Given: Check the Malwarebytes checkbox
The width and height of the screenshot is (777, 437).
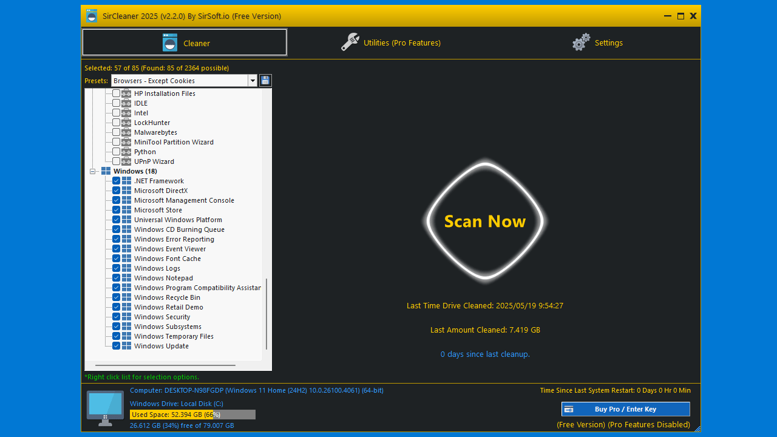Looking at the screenshot, I should pos(117,132).
